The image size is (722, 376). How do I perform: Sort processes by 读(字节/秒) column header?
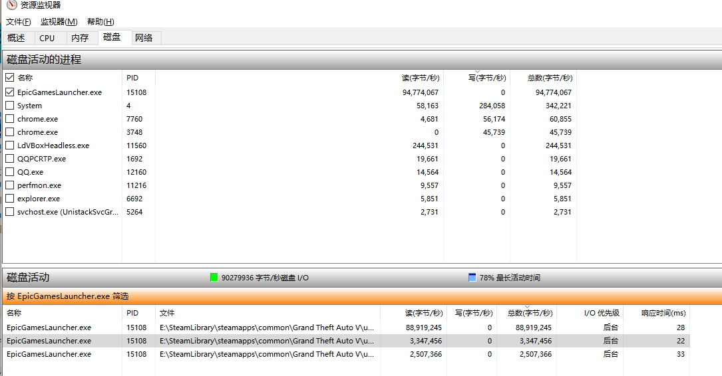[x=299, y=78]
